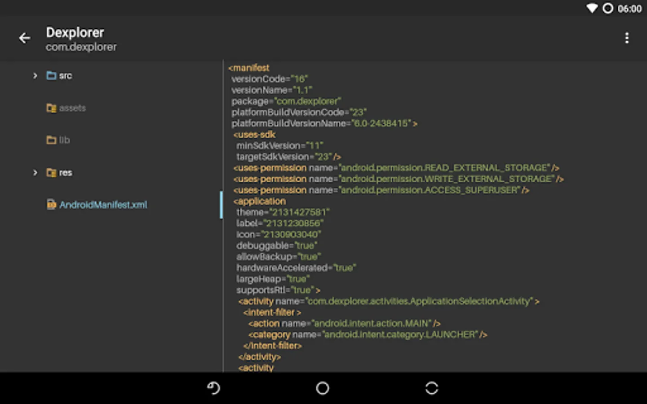The image size is (647, 404).
Task: Click the Dexplorer app title
Action: [x=75, y=32]
